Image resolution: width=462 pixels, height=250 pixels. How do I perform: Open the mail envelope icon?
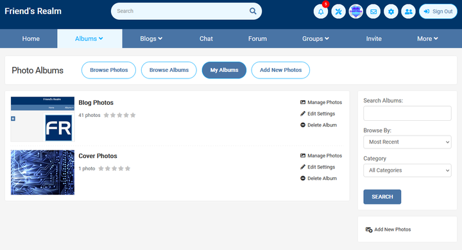coord(373,12)
